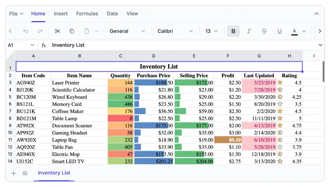Click the Undo icon in toolbar
This screenshot has width=330, height=187.
click(x=26, y=31)
